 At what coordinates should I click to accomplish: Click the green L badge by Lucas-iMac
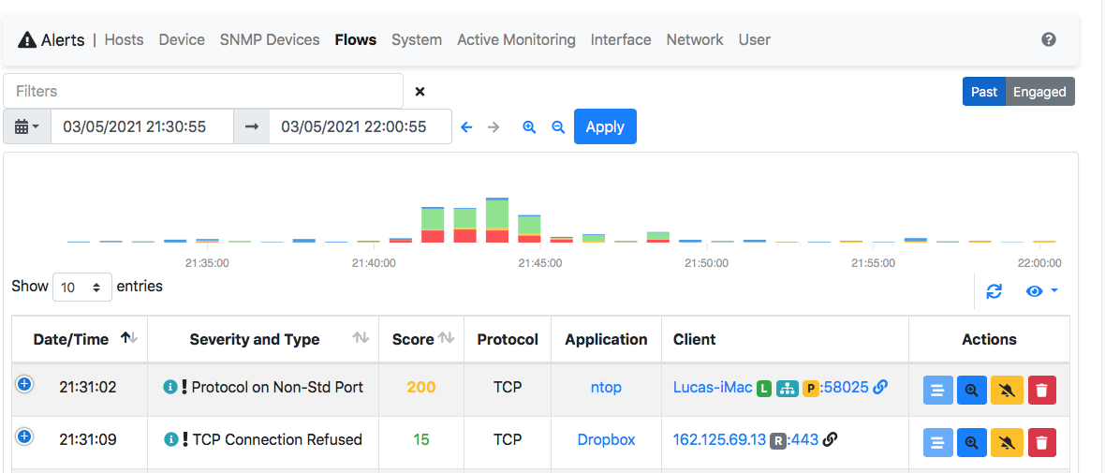[764, 388]
